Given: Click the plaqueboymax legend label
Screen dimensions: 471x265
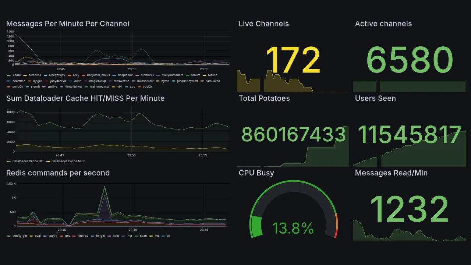Looking at the screenshot, I should coord(187,81).
